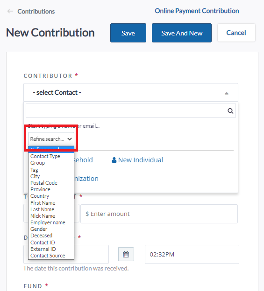Click the magnifier icon in contact search
This screenshot has height=291, width=264.
[x=230, y=111]
